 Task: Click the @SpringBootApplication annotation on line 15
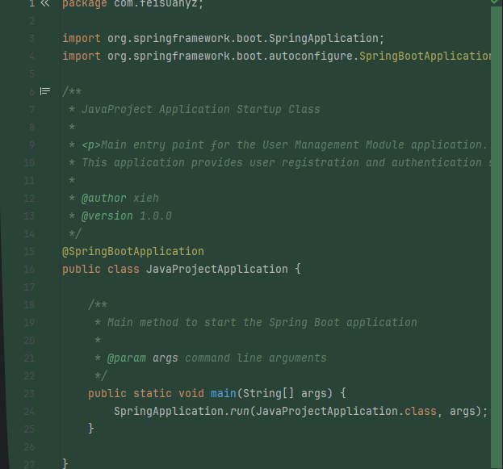(133, 251)
